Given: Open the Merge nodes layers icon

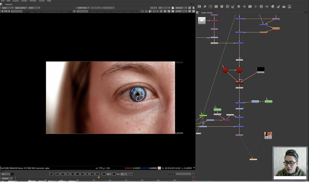Looking at the screenshot, I should click(239, 6).
